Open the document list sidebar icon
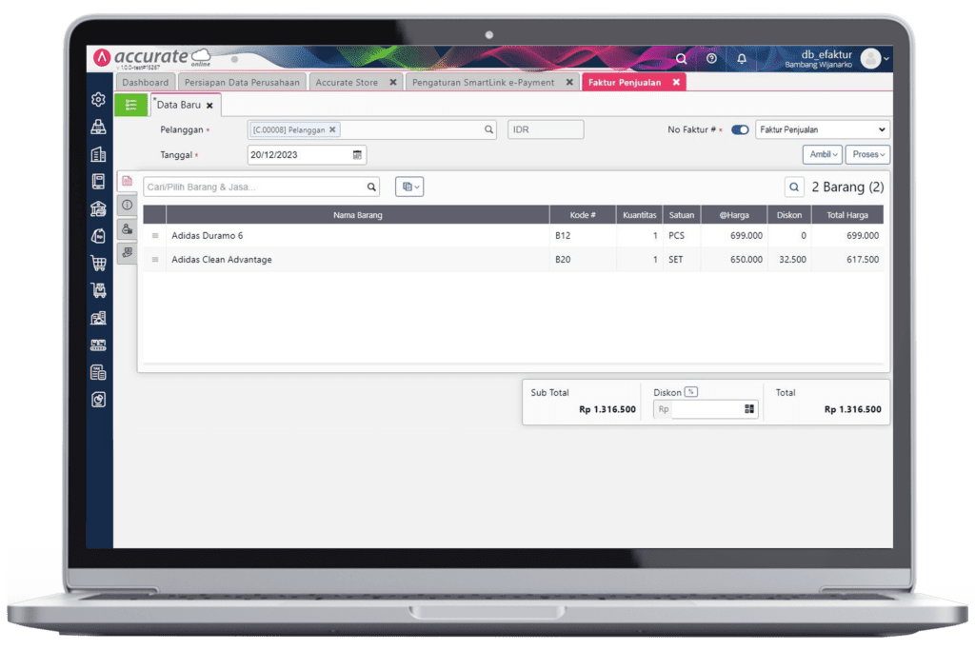Screen dimensions: 975x650 pos(98,372)
